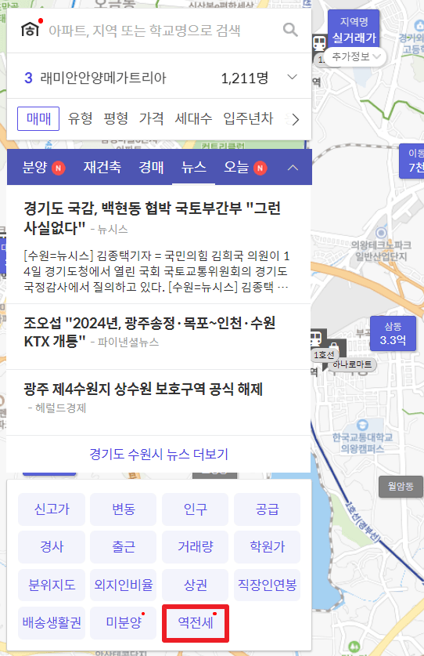Open the 입주년차 filter
Image resolution: width=424 pixels, height=656 pixels.
tap(248, 119)
